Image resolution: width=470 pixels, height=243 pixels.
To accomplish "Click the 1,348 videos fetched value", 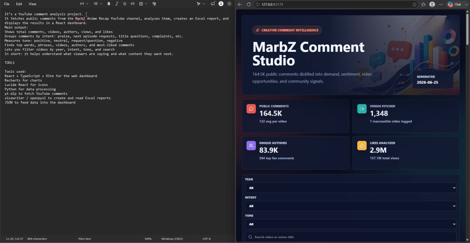I will coord(379,113).
